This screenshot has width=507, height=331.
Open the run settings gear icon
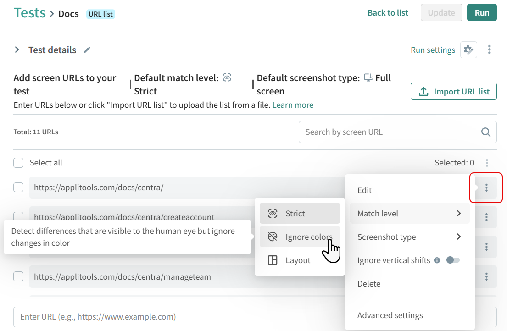tap(468, 50)
